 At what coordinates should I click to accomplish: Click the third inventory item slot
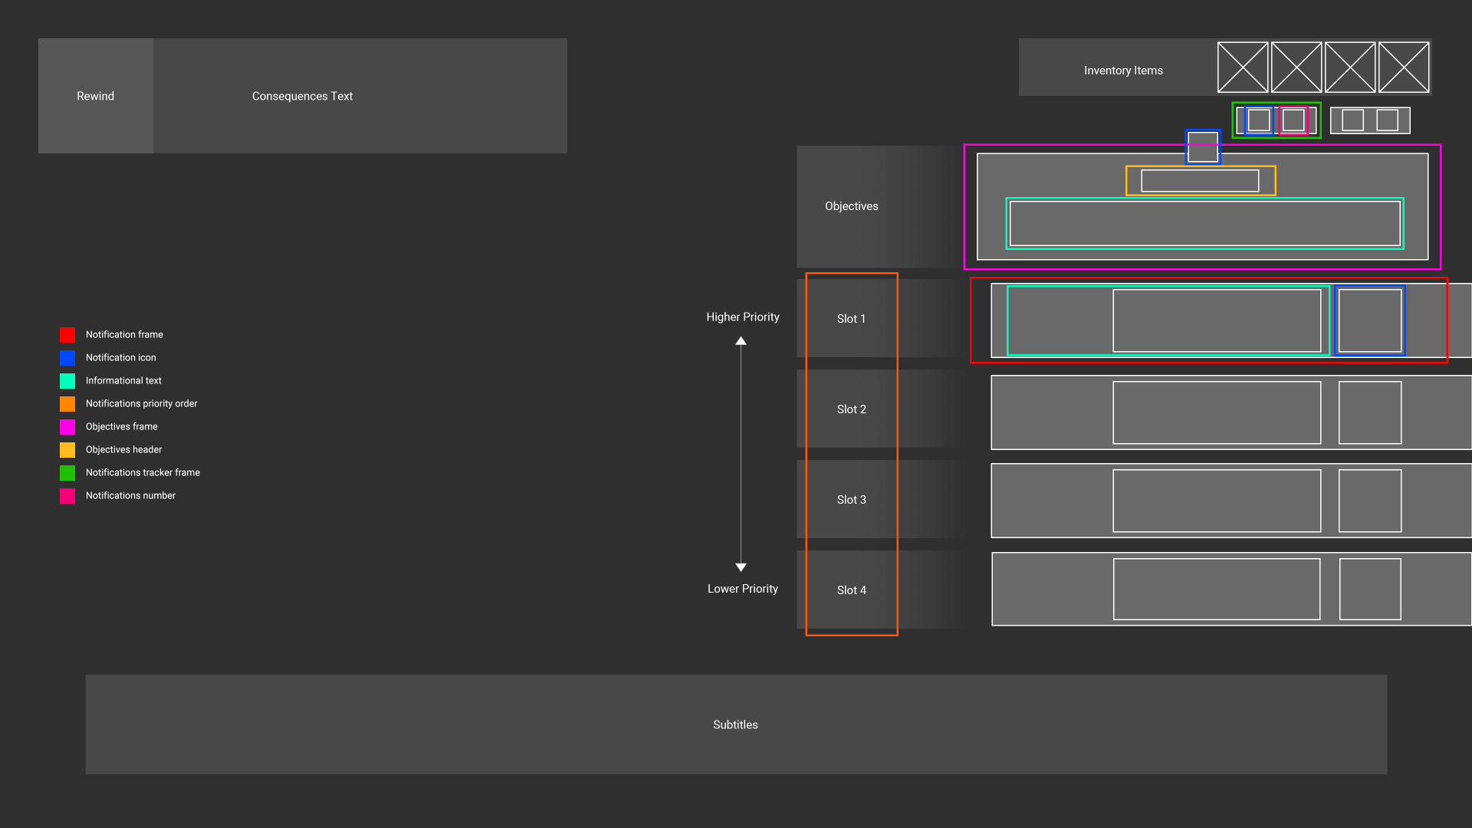(1350, 67)
